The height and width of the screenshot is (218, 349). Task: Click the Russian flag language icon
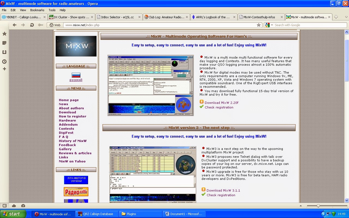[x=76, y=75]
